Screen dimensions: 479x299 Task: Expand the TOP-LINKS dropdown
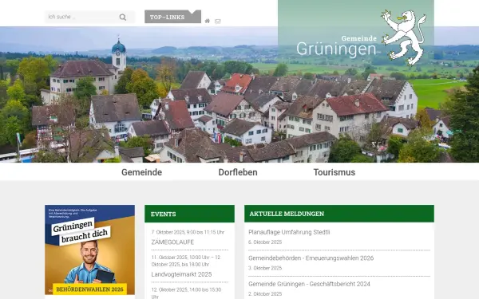point(172,17)
